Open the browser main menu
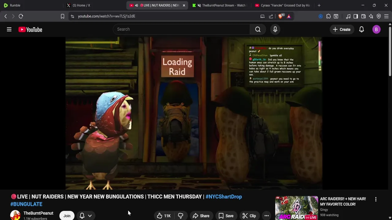392x220 pixels. click(x=386, y=16)
